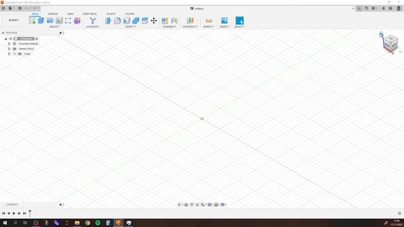404x227 pixels.
Task: Select the Revolve tool
Action: pos(50,21)
